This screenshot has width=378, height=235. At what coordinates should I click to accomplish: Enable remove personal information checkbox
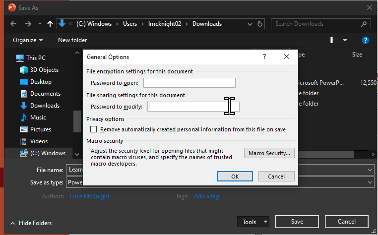94,129
